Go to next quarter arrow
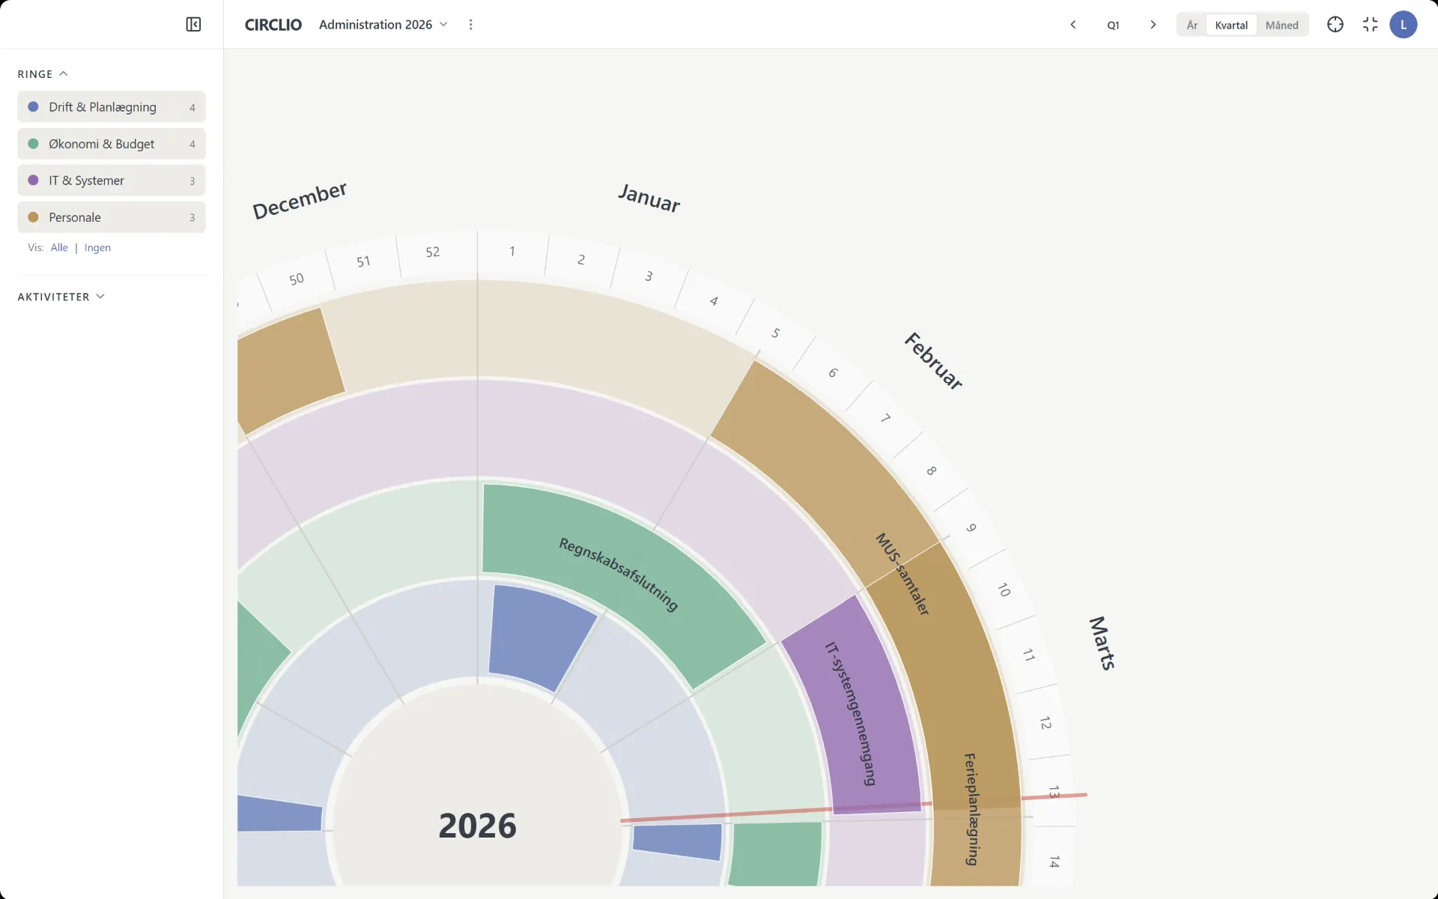Image resolution: width=1438 pixels, height=899 pixels. coord(1153,25)
